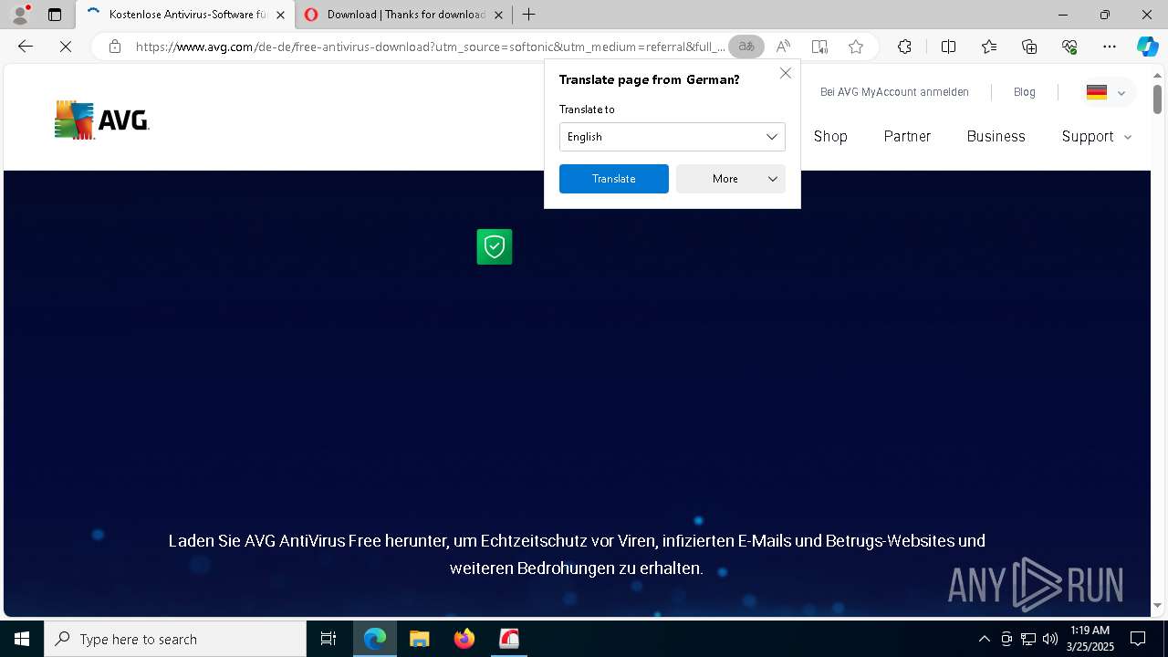The image size is (1168, 657).
Task: Launch the Copilot sidebar
Action: pyautogui.click(x=1147, y=47)
